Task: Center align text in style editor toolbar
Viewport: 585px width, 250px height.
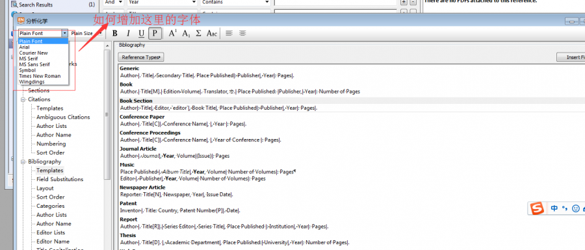Action: (242, 34)
